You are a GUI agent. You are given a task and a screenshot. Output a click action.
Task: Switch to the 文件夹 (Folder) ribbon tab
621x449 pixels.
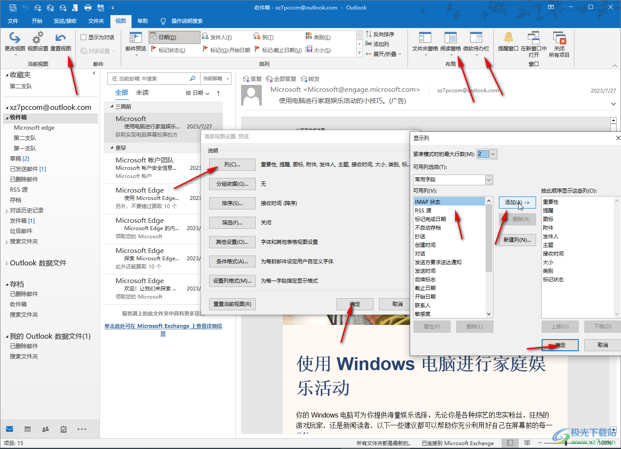(x=96, y=21)
